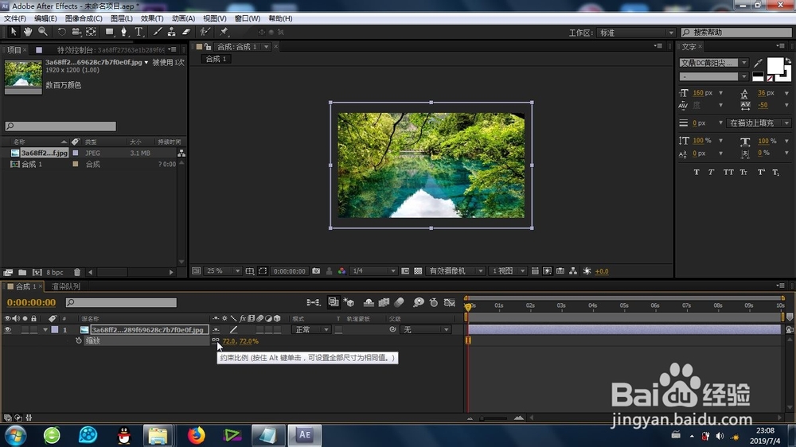Switch to 渲染队列 tab
Image resolution: width=796 pixels, height=447 pixels.
coord(66,286)
